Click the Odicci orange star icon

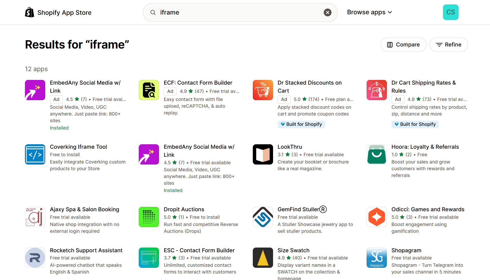click(x=376, y=217)
